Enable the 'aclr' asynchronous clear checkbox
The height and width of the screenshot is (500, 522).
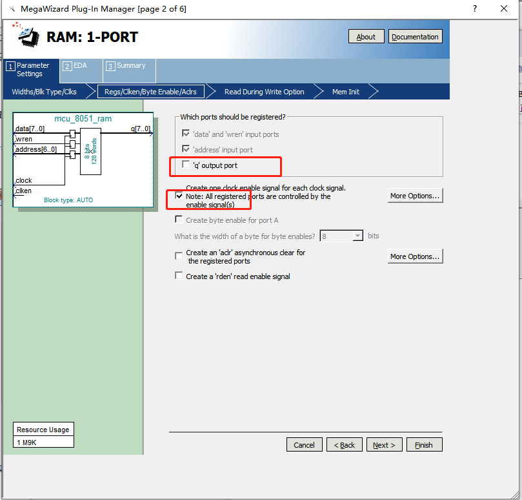coord(179,256)
